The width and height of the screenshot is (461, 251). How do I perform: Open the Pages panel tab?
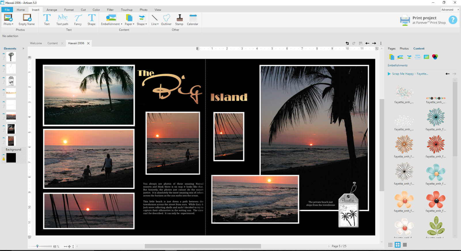392,48
